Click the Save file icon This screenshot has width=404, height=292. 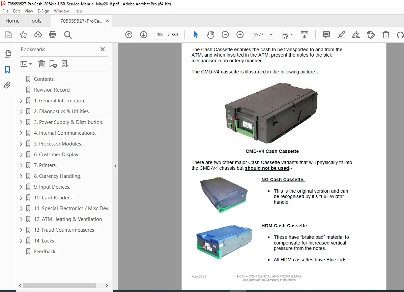click(8, 35)
